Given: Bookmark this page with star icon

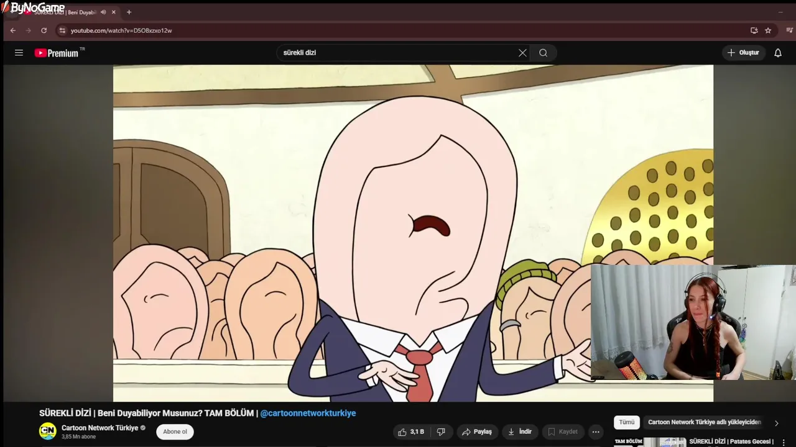Looking at the screenshot, I should 768,30.
